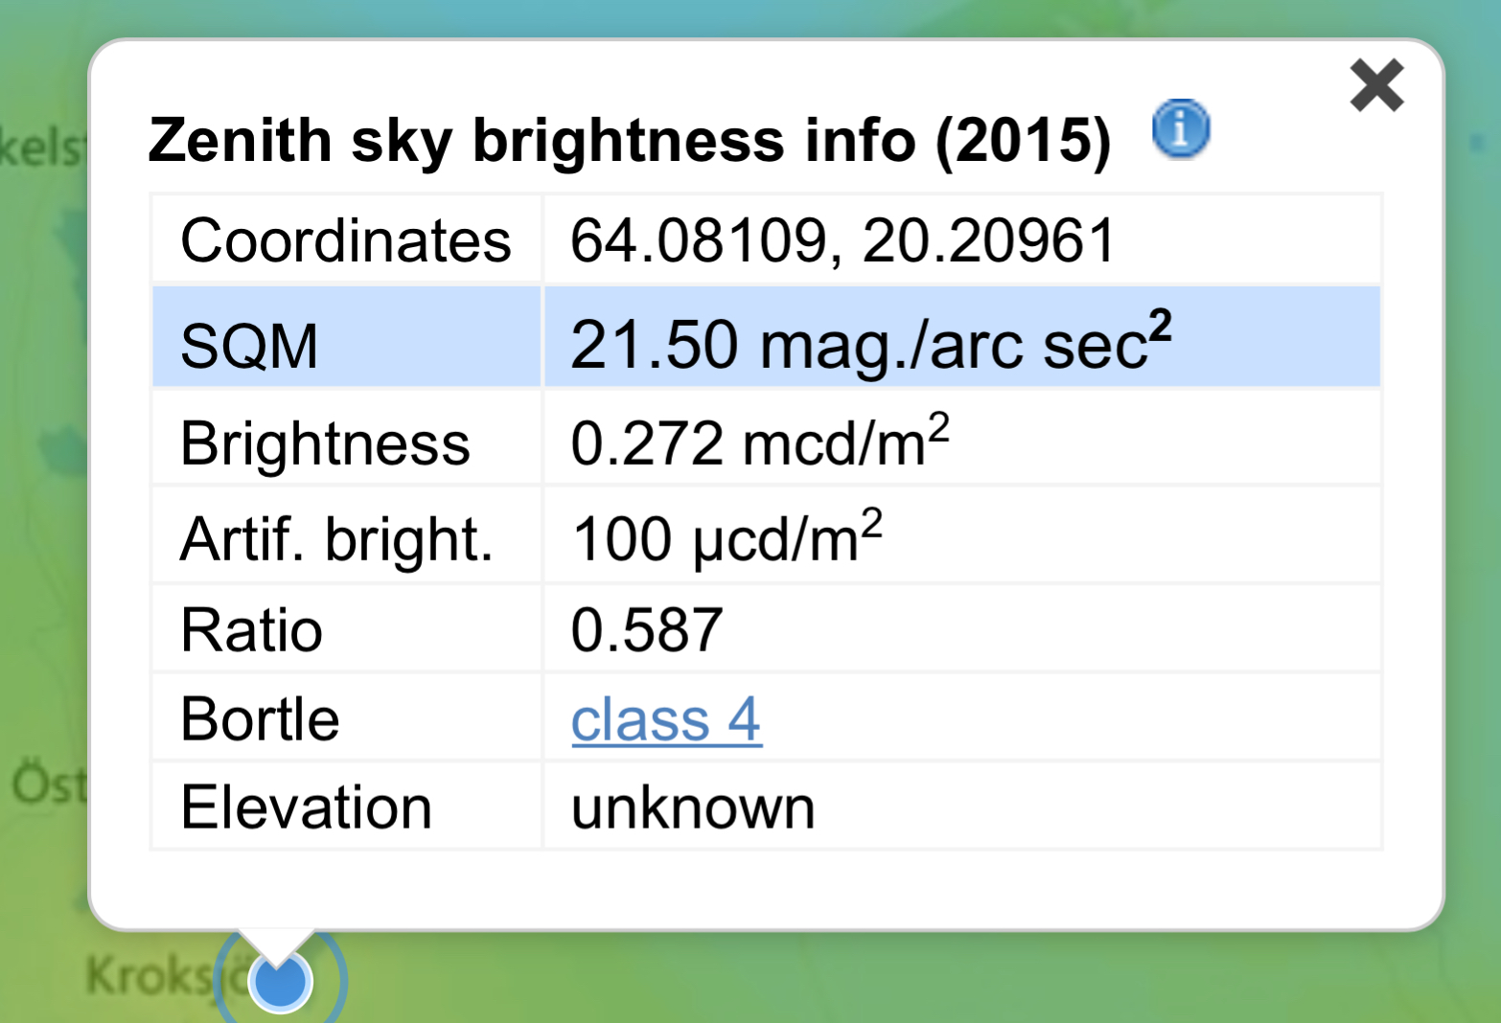
Task: Open the Bortle class 4 link
Action: [x=666, y=719]
